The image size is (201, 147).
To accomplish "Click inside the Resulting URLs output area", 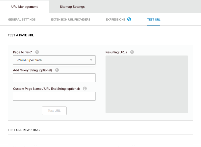I will (x=147, y=84).
